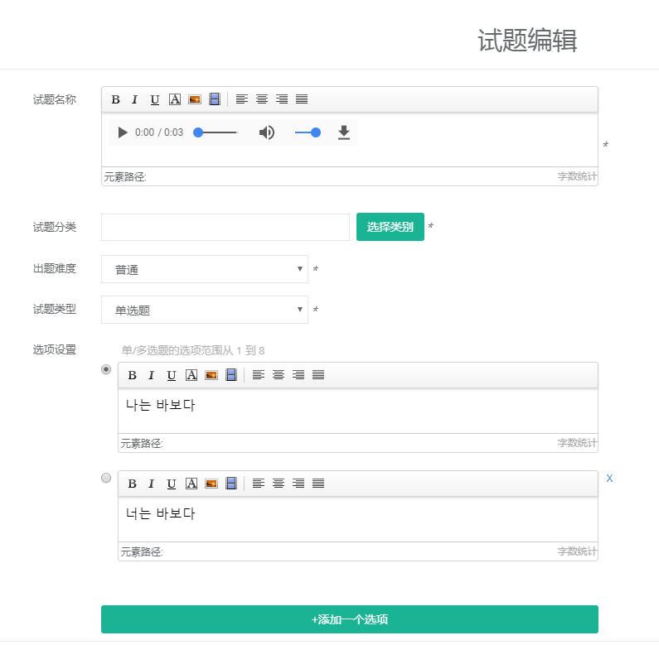Insert video in 나는 바보다 option editor
Image resolution: width=659 pixels, height=645 pixels.
[231, 375]
